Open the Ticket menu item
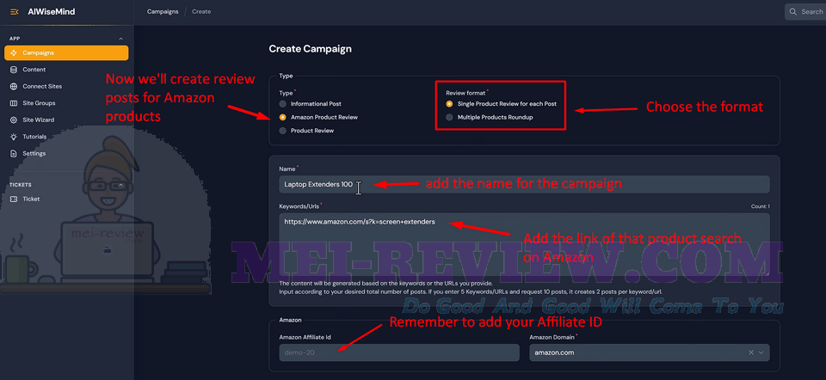This screenshot has width=826, height=380. [66, 199]
